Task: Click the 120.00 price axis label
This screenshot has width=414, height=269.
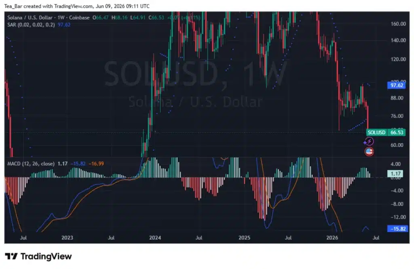Action: click(x=398, y=59)
